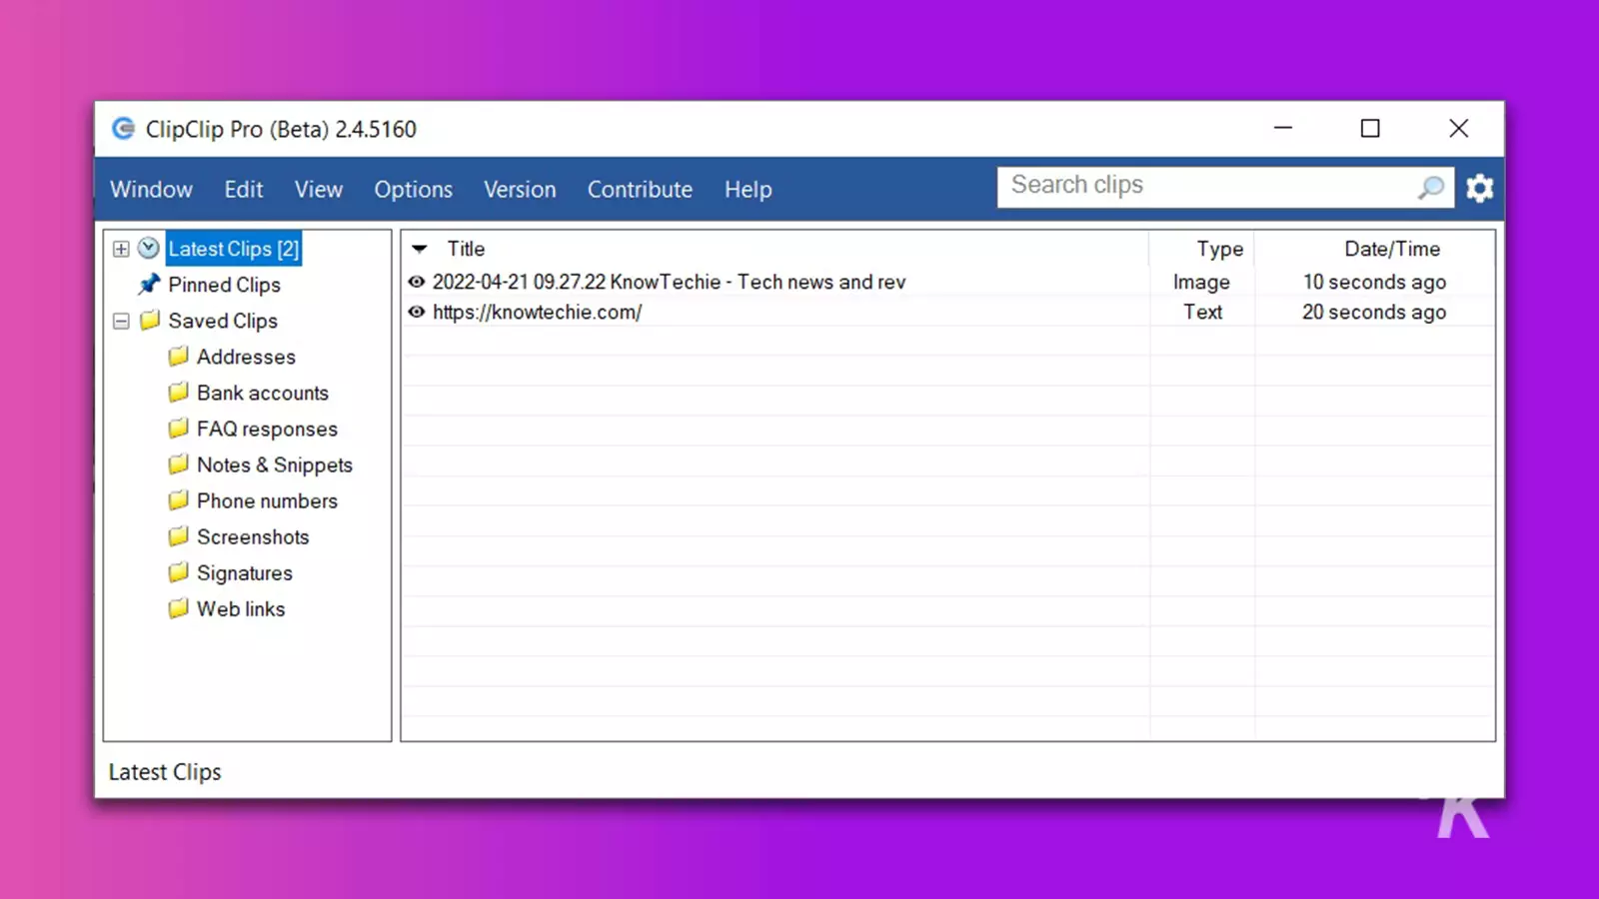Open the settings gear icon
Screen dimensions: 1599x899
(x=1479, y=187)
